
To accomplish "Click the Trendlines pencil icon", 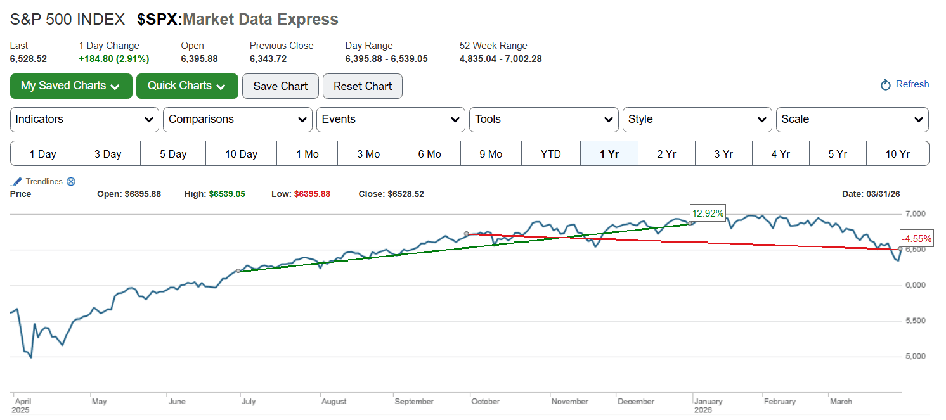I will [x=16, y=182].
